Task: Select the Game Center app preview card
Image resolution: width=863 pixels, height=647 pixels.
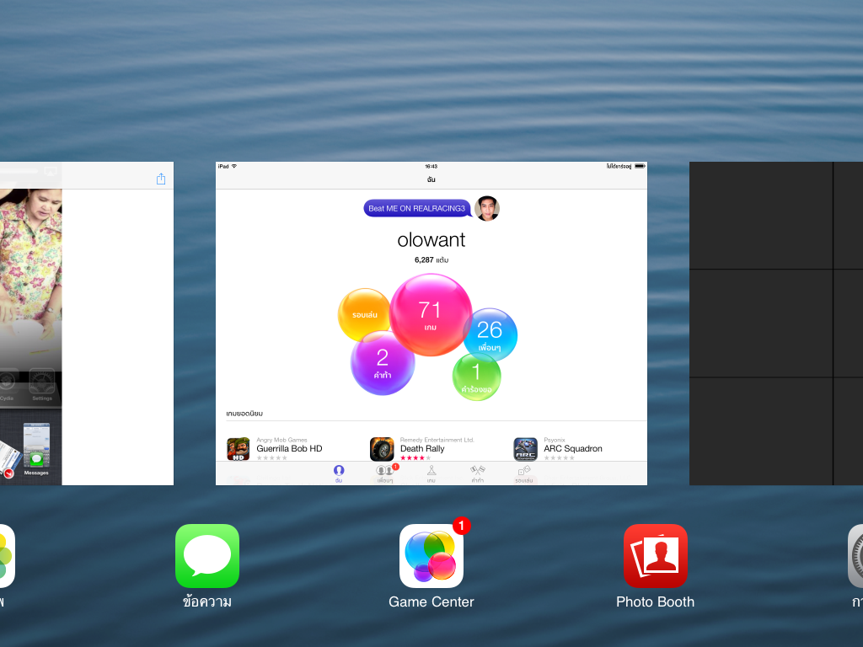Action: (431, 323)
